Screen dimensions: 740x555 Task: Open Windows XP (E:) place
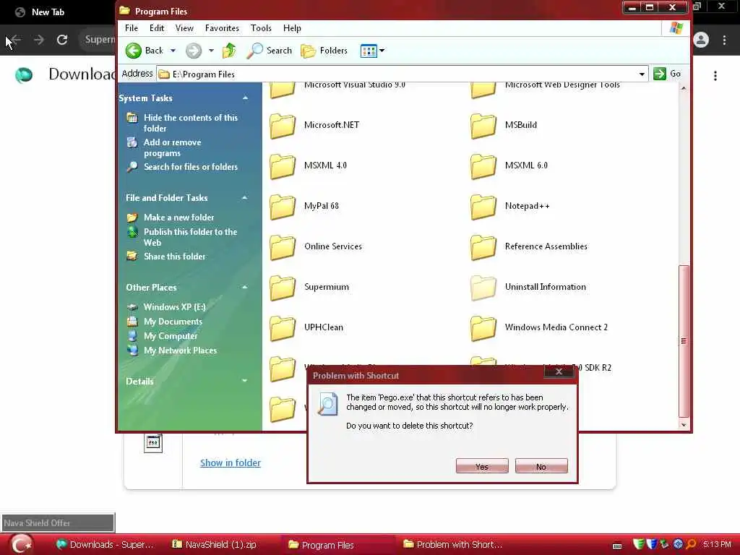tap(174, 307)
